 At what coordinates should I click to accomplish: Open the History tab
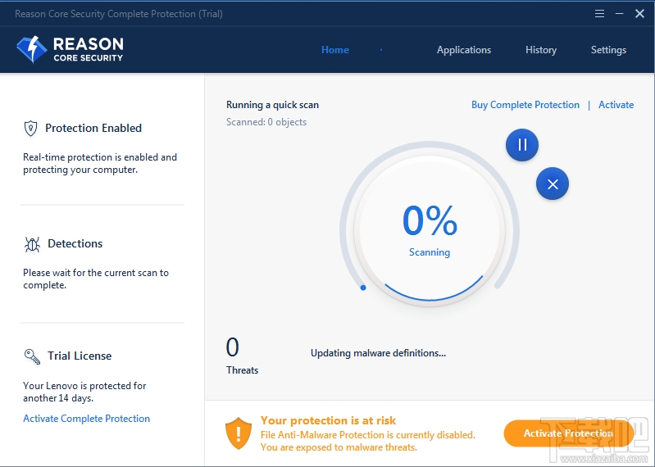[541, 50]
